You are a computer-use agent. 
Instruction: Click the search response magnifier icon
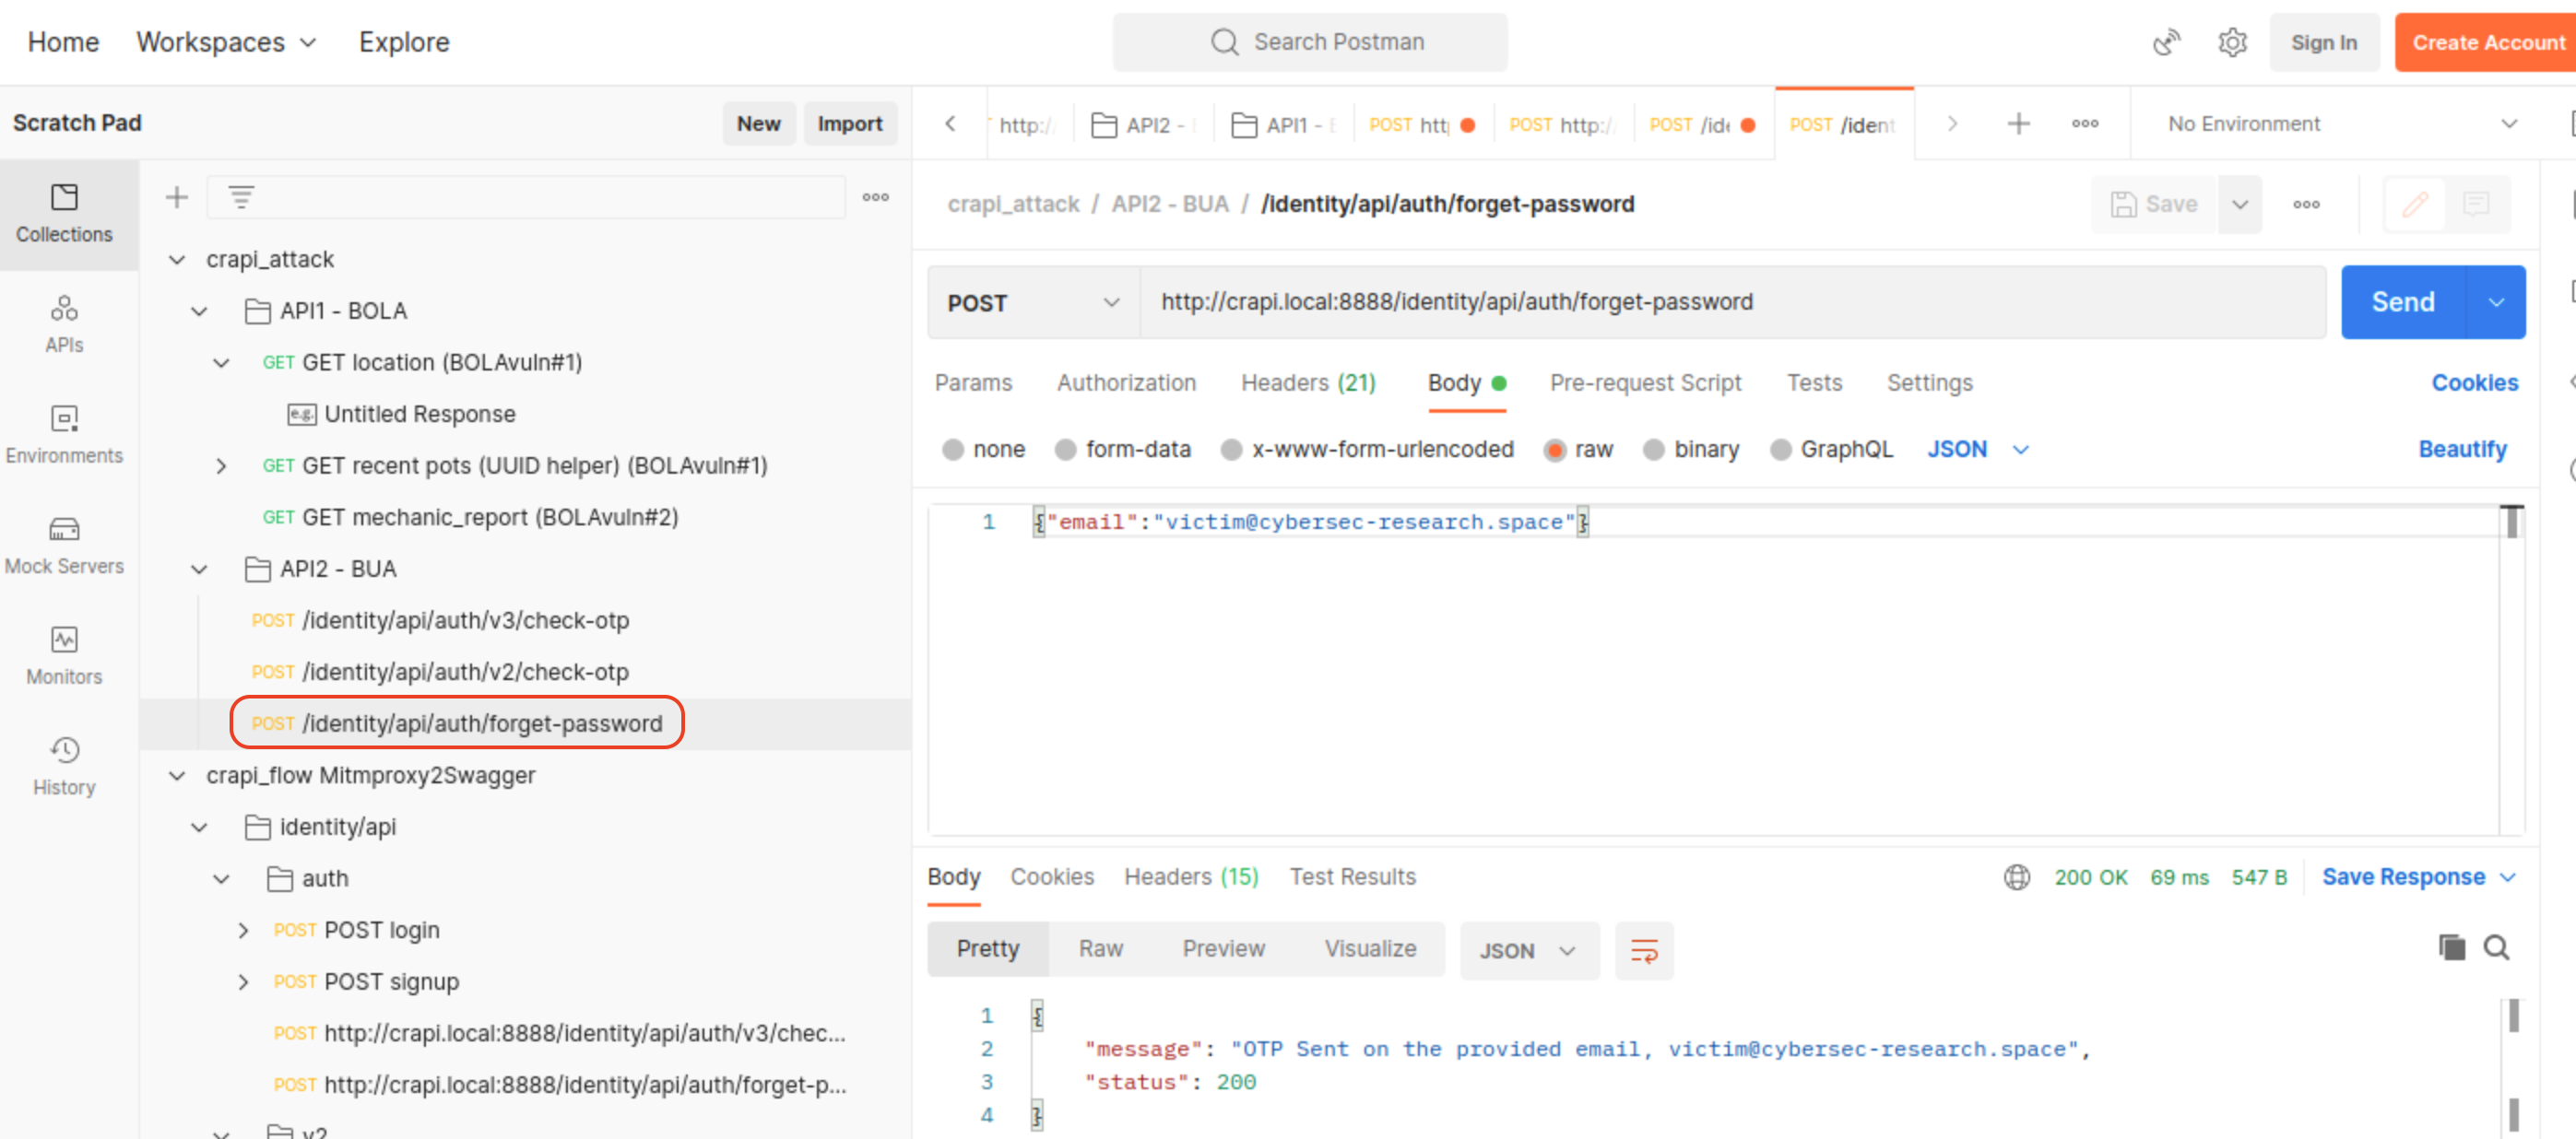[2496, 947]
